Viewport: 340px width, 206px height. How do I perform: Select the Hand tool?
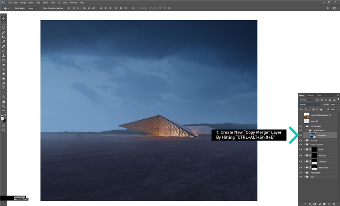click(x=4, y=101)
